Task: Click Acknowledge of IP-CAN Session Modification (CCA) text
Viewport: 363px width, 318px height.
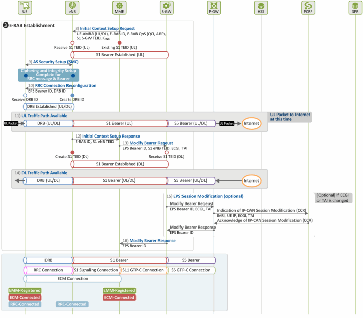Action: pos(265,220)
